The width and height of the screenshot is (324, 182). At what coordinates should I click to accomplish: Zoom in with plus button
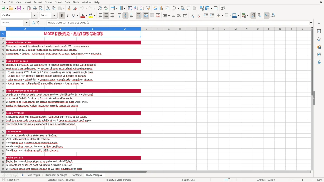(313, 180)
